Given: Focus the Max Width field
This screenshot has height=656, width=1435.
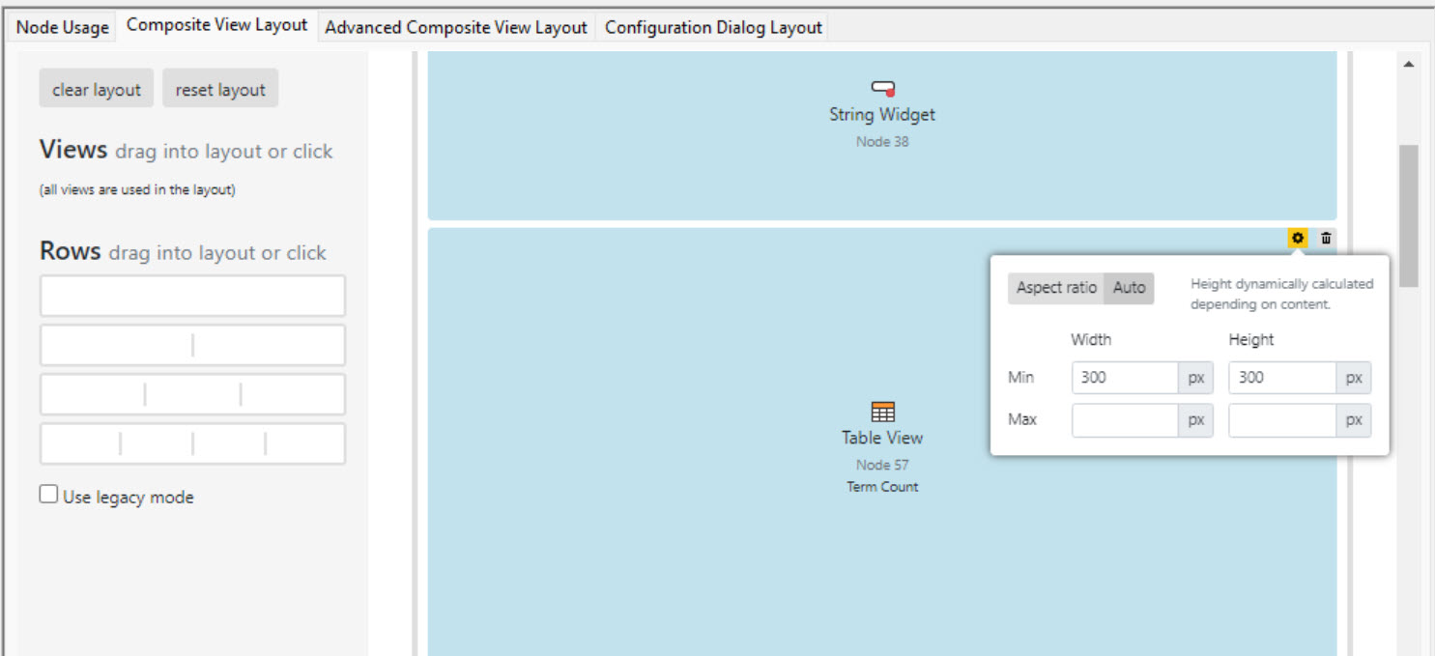Looking at the screenshot, I should tap(1125, 420).
